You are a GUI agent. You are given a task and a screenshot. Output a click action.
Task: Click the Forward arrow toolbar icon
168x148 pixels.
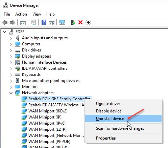coord(13,22)
